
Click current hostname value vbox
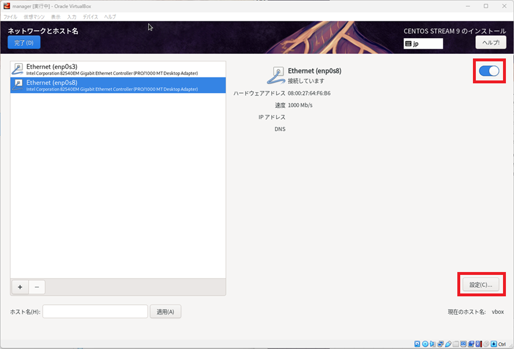coord(498,312)
